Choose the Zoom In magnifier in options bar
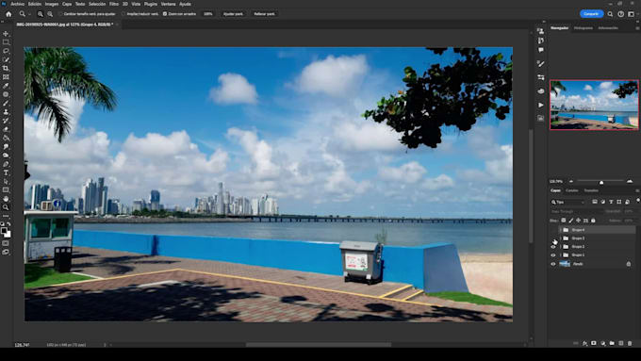This screenshot has width=641, height=361. 40,14
